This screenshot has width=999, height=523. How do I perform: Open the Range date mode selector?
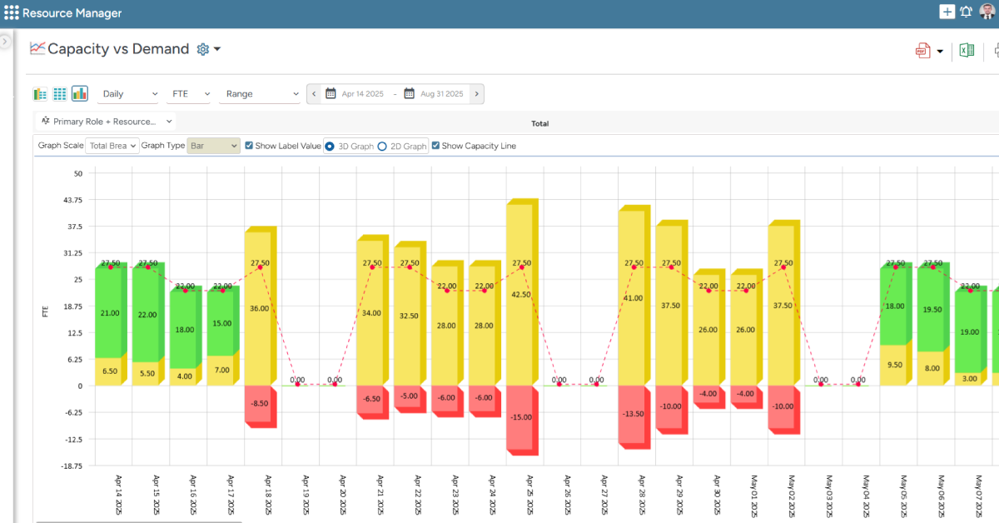[x=260, y=93]
